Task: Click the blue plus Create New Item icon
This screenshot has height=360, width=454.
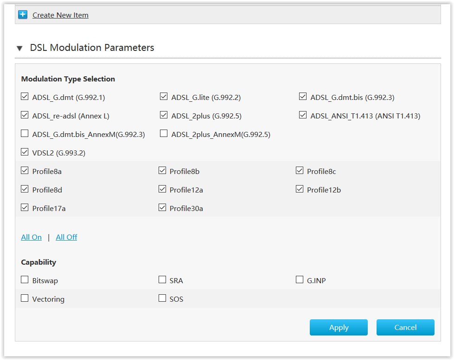Action: (x=23, y=15)
